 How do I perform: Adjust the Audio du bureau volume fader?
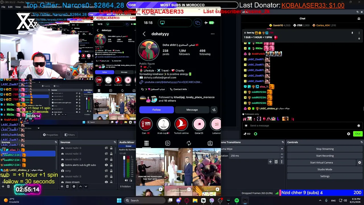[x=124, y=158]
